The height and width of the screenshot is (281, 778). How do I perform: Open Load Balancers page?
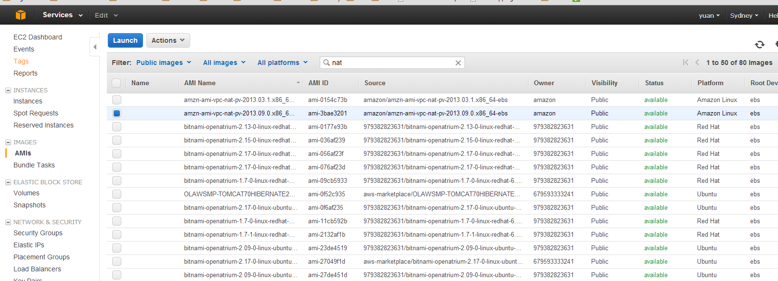[x=37, y=269]
